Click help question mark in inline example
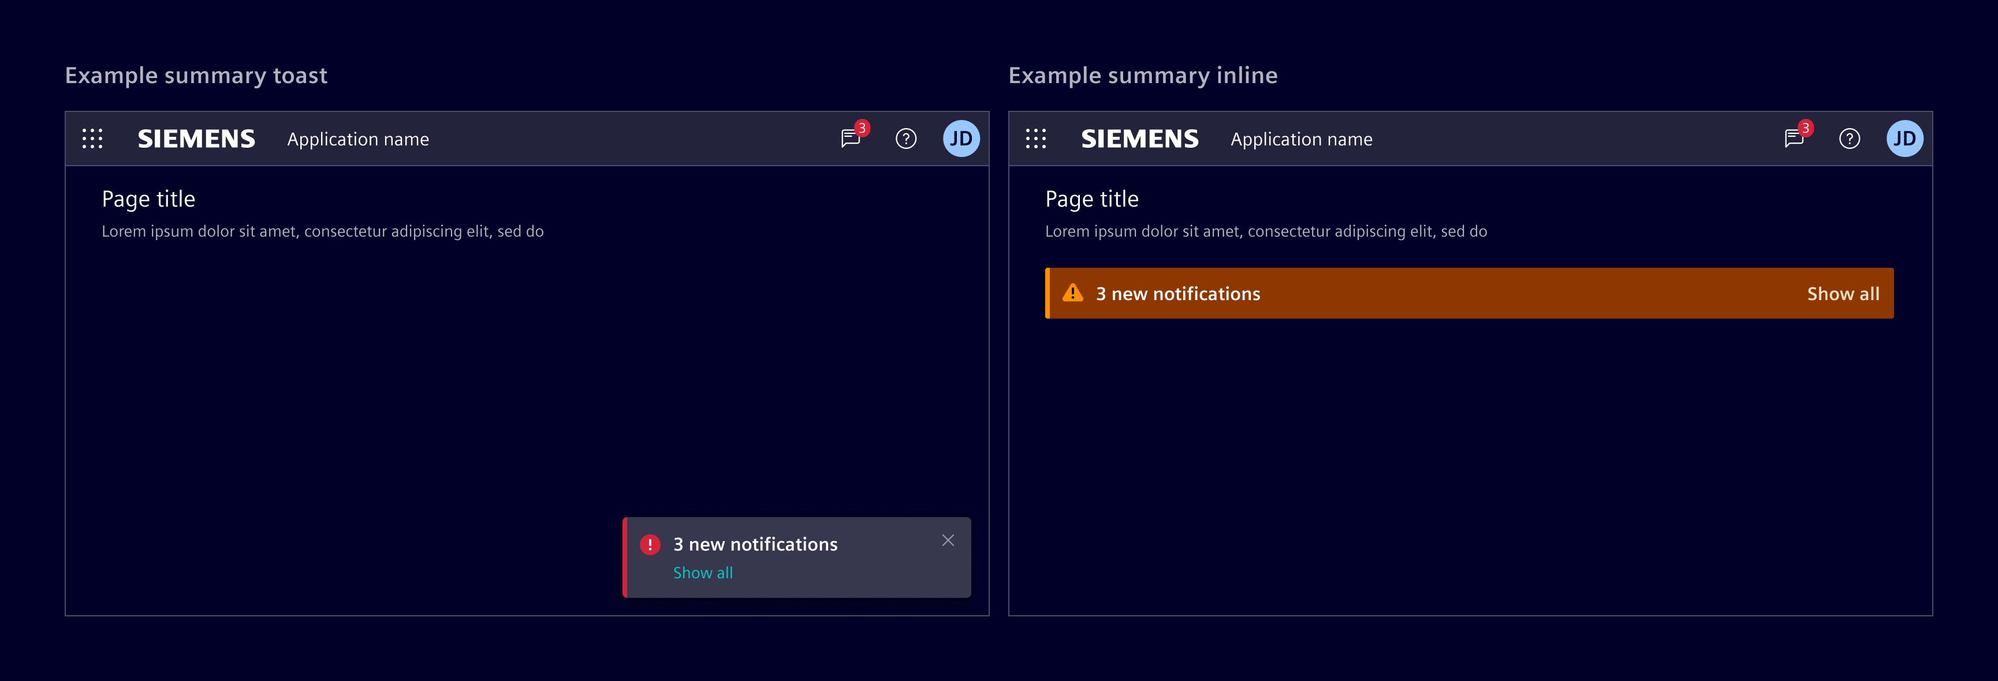 (1849, 139)
